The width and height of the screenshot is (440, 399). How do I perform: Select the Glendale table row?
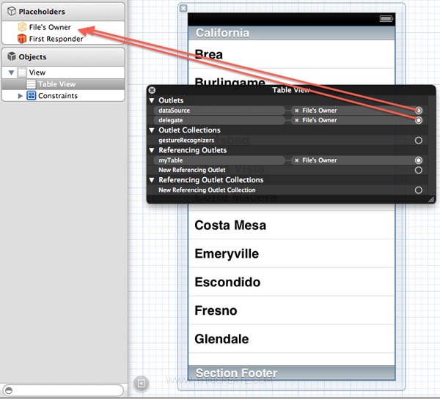coord(292,339)
